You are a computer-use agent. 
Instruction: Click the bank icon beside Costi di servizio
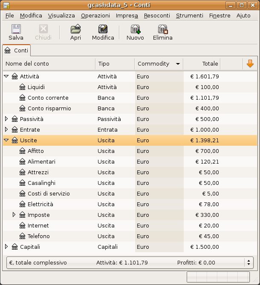22,193
